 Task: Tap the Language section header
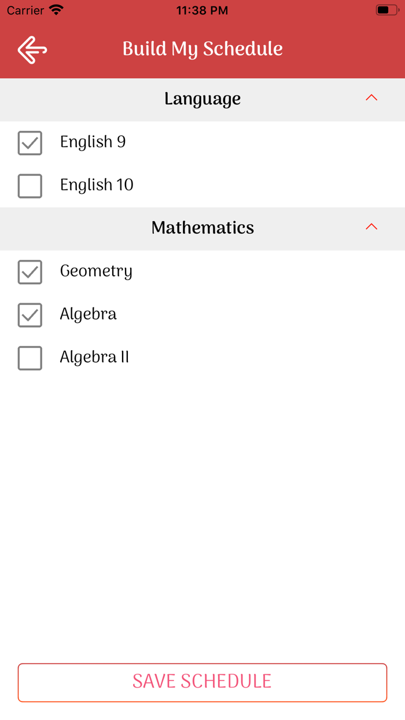203,99
